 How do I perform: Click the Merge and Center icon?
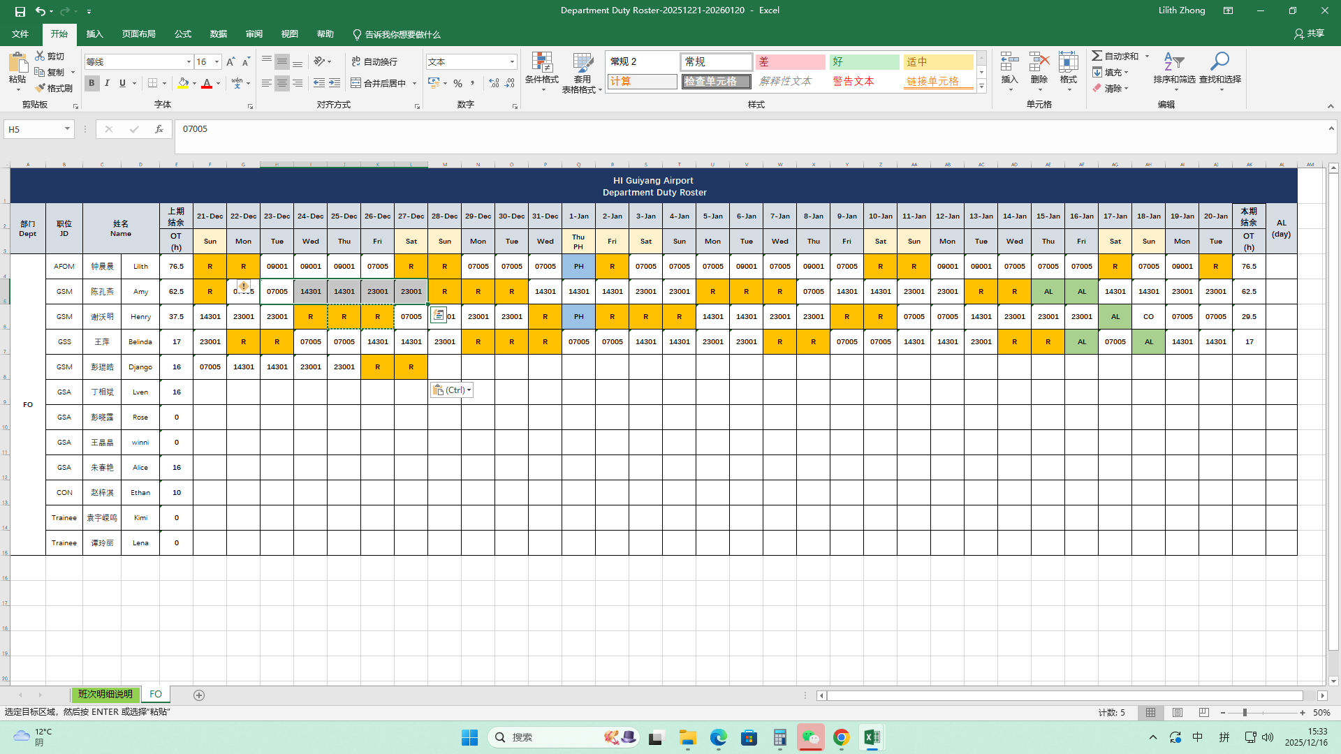point(356,83)
